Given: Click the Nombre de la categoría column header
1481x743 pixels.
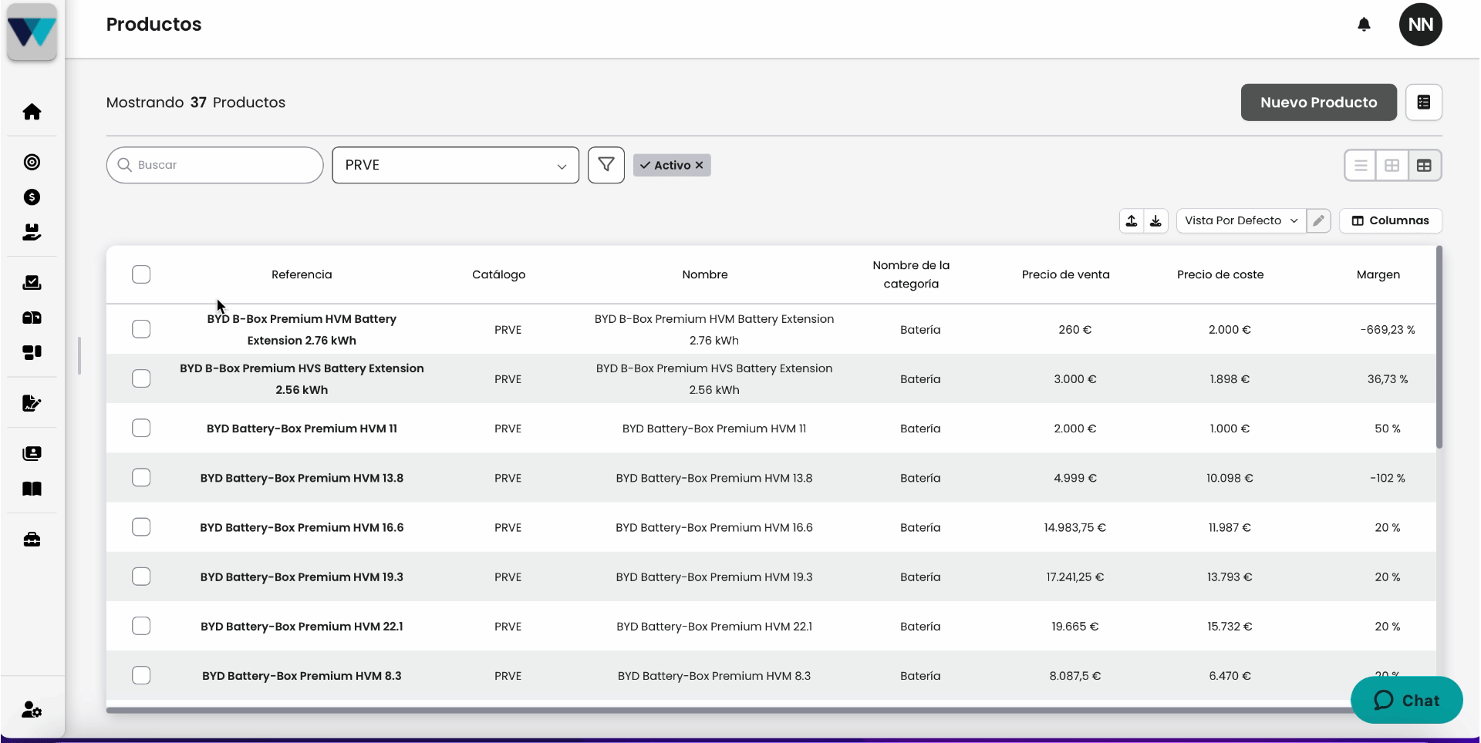Looking at the screenshot, I should (x=911, y=274).
